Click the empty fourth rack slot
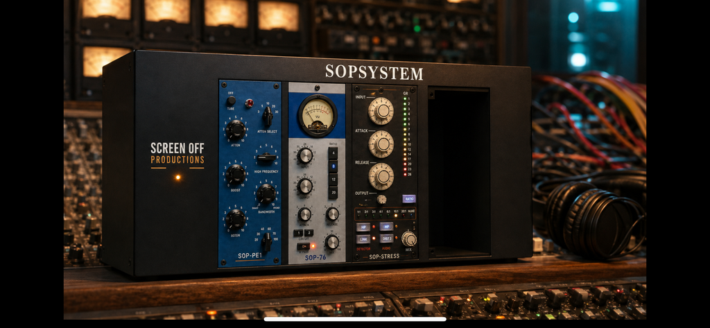 [x=459, y=173]
